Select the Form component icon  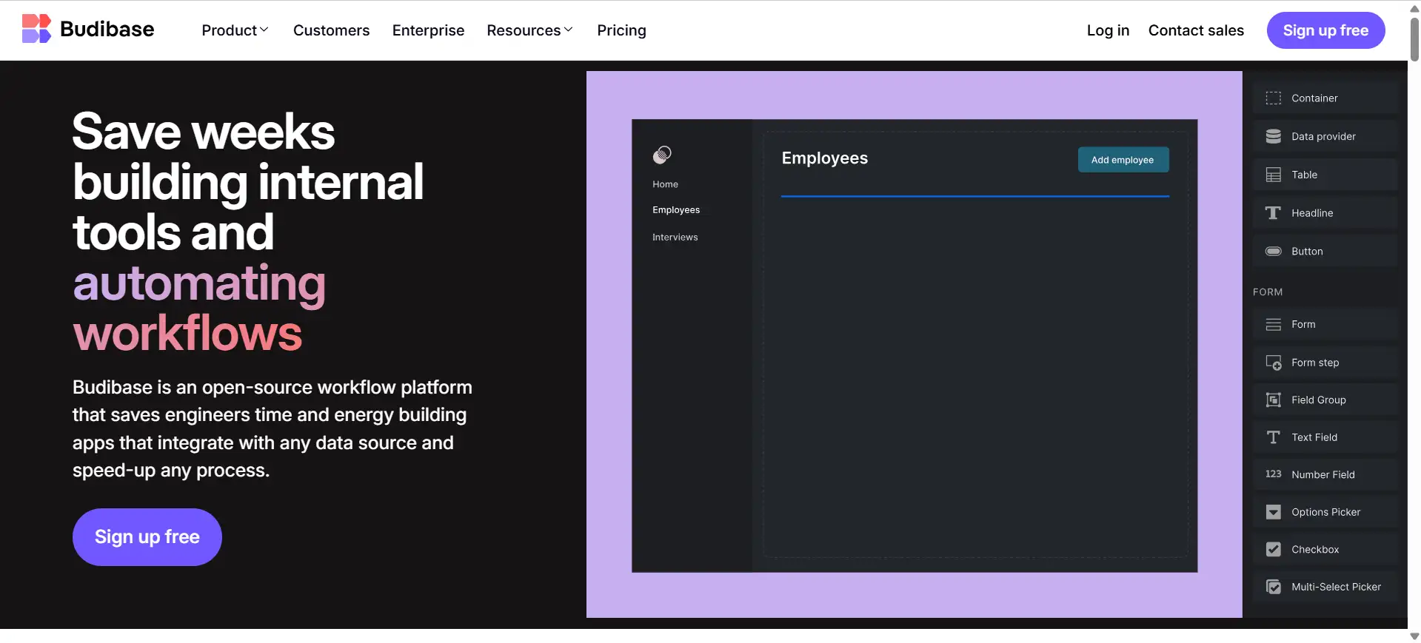1273,324
